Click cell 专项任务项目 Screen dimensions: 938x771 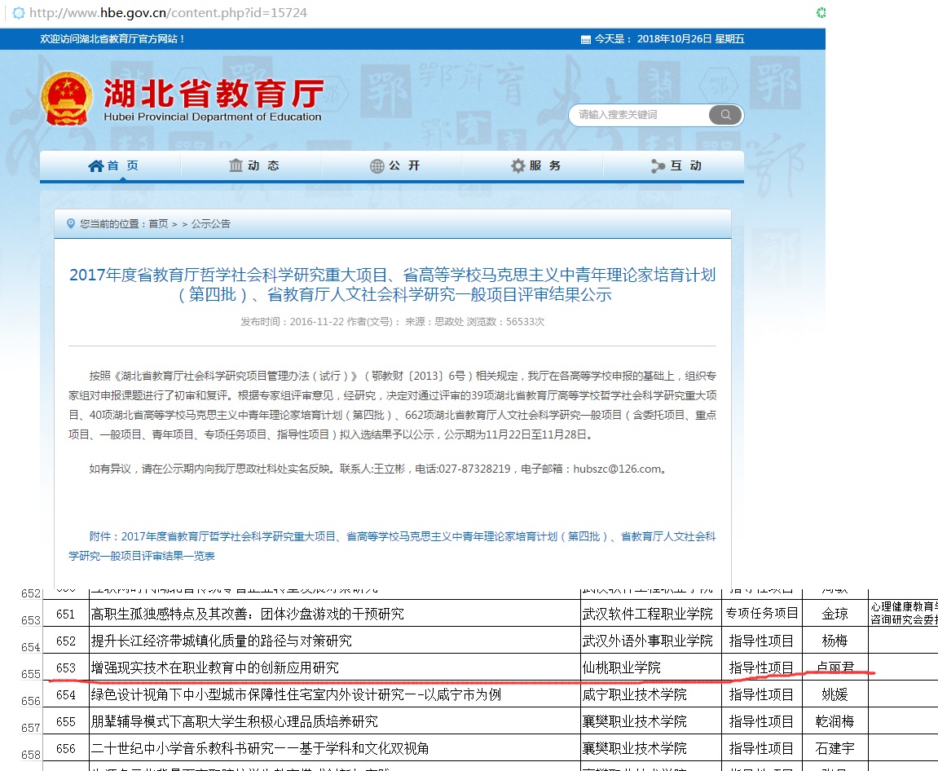(x=761, y=614)
